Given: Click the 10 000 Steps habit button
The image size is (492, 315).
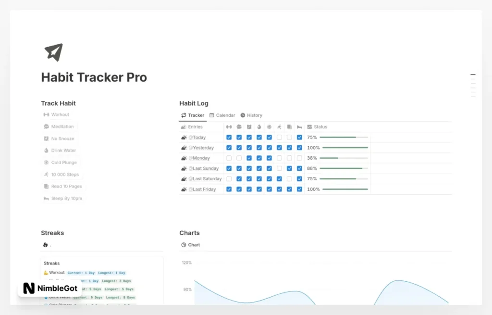Looking at the screenshot, I should pos(61,174).
